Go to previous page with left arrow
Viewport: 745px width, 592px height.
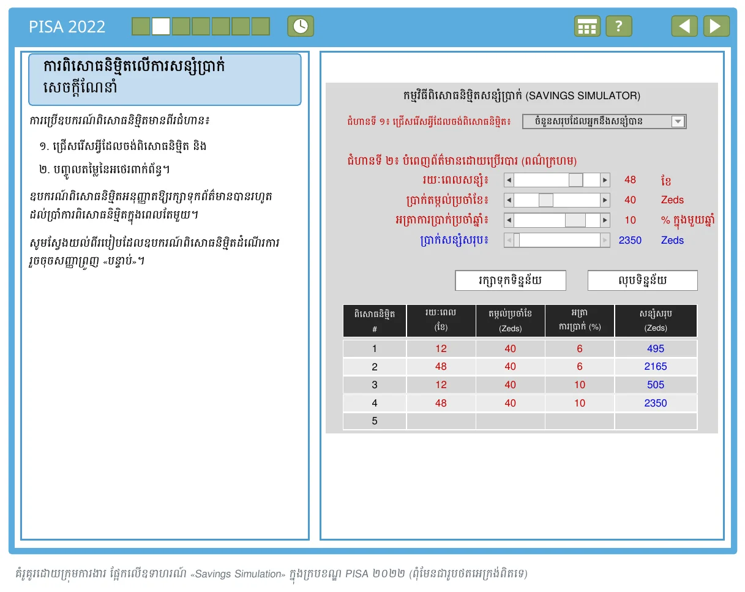point(684,26)
